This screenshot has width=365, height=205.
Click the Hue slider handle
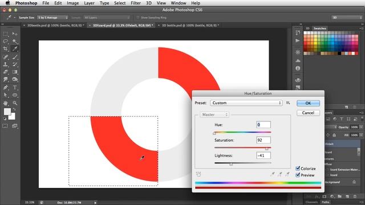click(214, 133)
